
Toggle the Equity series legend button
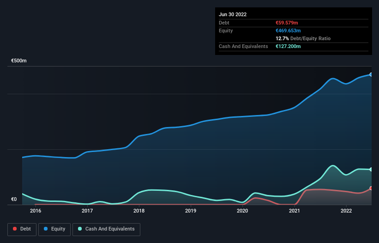(x=54, y=229)
